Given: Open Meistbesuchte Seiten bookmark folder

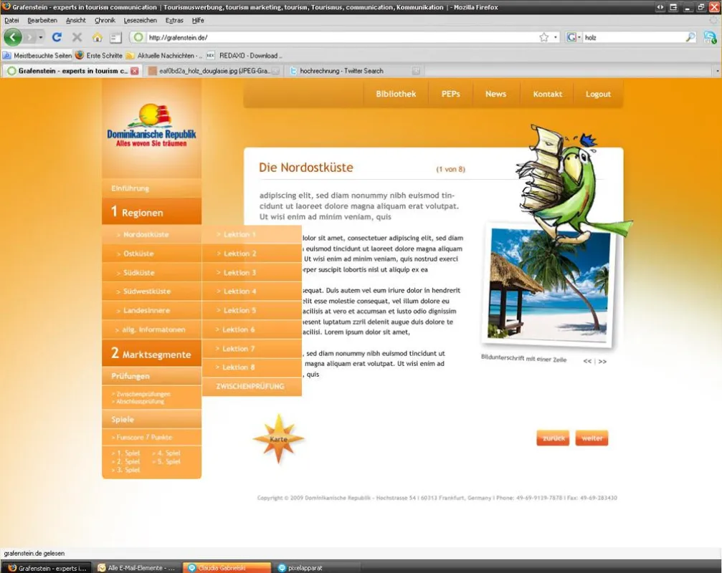Looking at the screenshot, I should click(37, 56).
